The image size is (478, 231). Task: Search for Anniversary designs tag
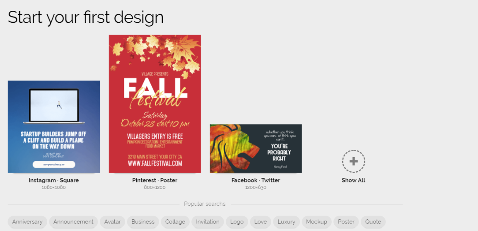point(27,222)
